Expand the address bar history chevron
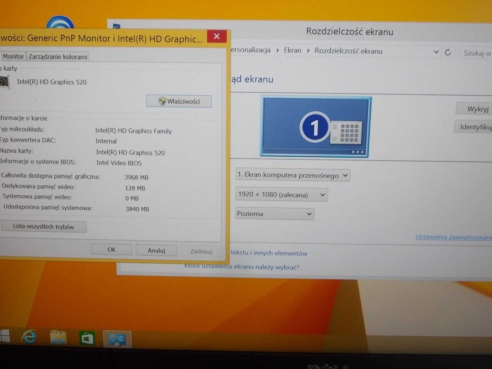The image size is (492, 369). tap(436, 52)
